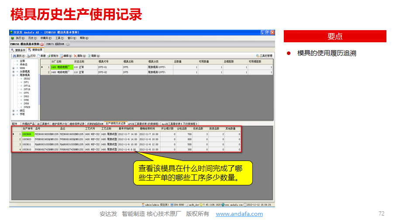Viewport: 396px width, 222px height.
Task: Select production order row 1003603
Action: 27,139
